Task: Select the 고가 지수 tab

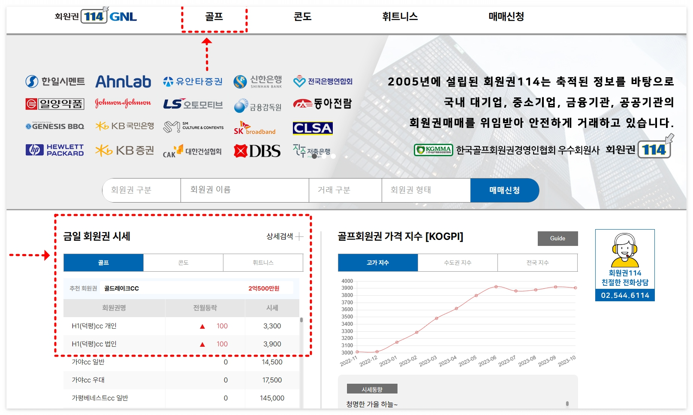Action: pos(378,263)
